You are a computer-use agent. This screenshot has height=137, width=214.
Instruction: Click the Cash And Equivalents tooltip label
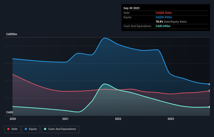pos(137,26)
